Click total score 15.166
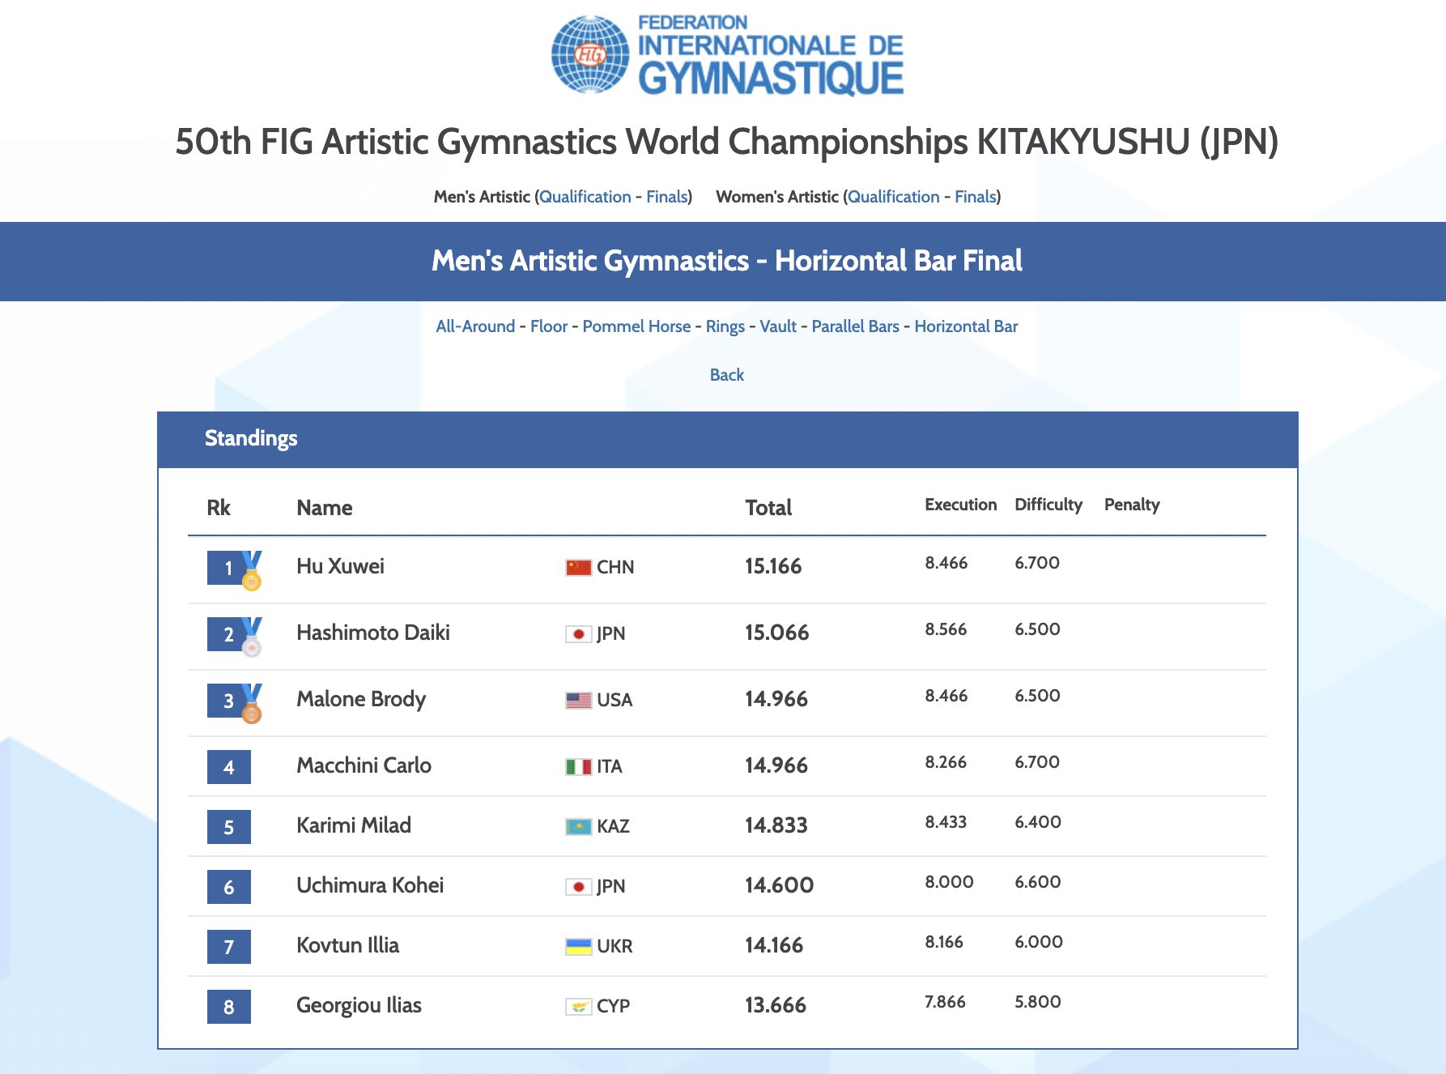Screen dimensions: 1446x1074 coord(773,566)
